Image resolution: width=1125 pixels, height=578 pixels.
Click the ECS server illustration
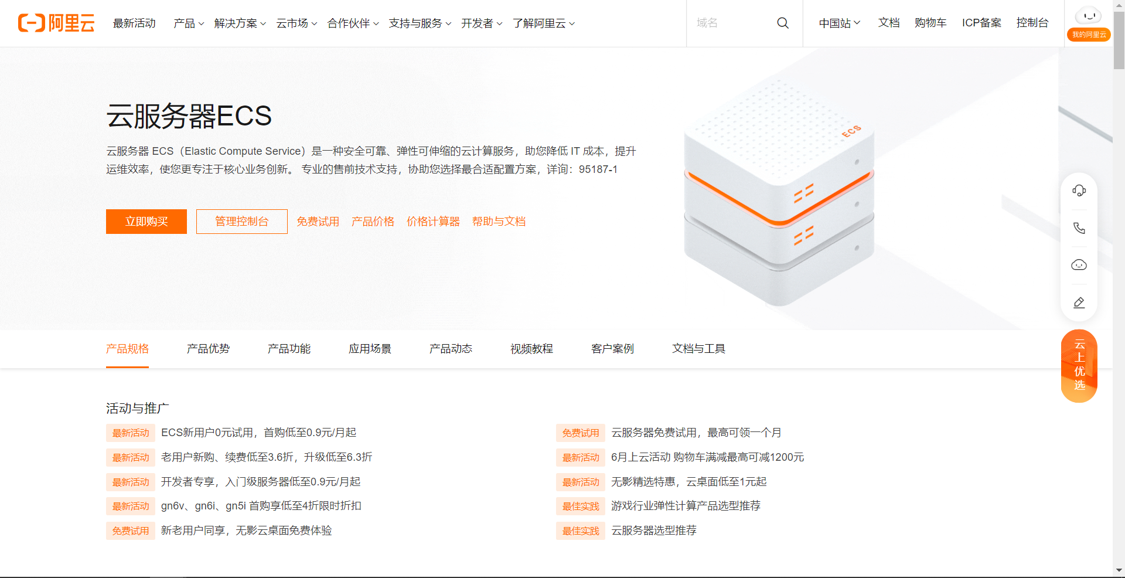coord(779,193)
